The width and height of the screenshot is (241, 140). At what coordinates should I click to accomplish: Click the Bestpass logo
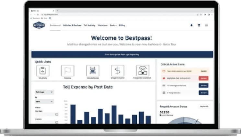click(x=39, y=25)
